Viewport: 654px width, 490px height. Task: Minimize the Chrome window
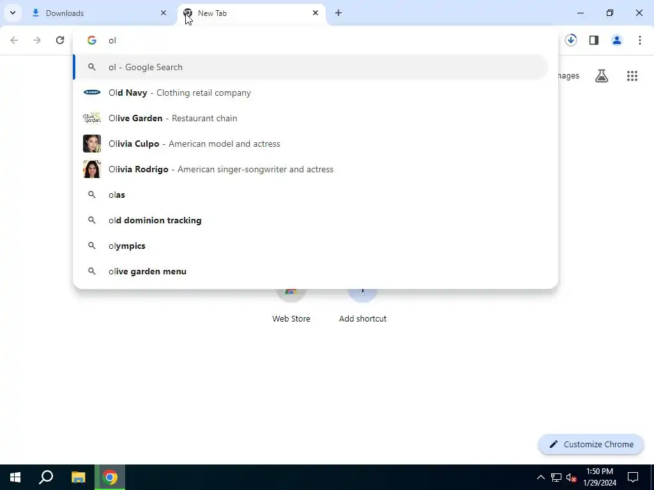coord(580,13)
